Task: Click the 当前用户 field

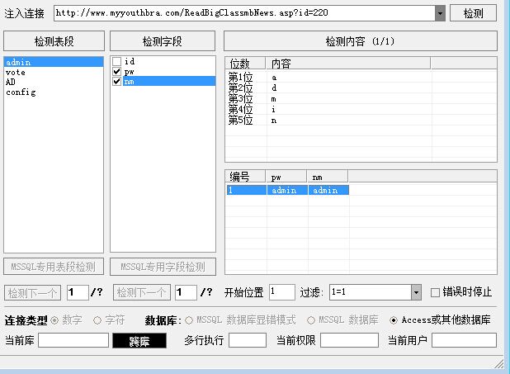Action: (x=464, y=340)
